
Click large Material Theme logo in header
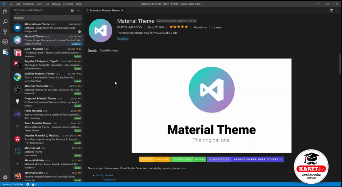[100, 30]
